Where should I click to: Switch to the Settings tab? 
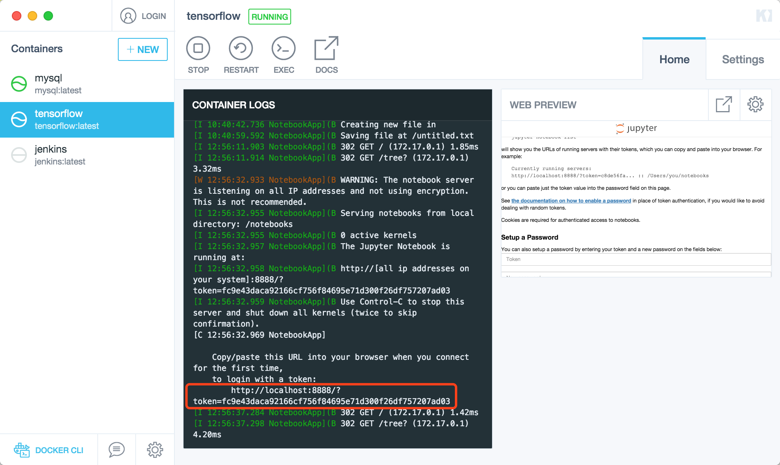(743, 59)
